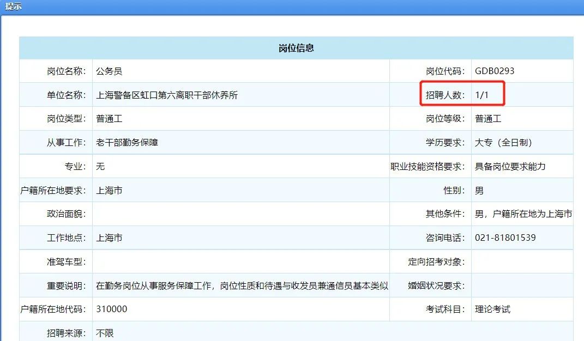Click the 招聘来源 value 不限
584x341 pixels.
click(105, 333)
